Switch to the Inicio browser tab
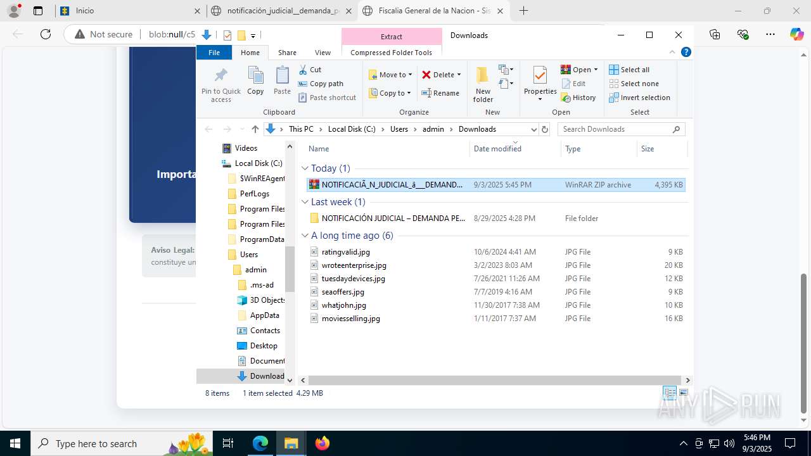The width and height of the screenshot is (811, 456). click(130, 11)
